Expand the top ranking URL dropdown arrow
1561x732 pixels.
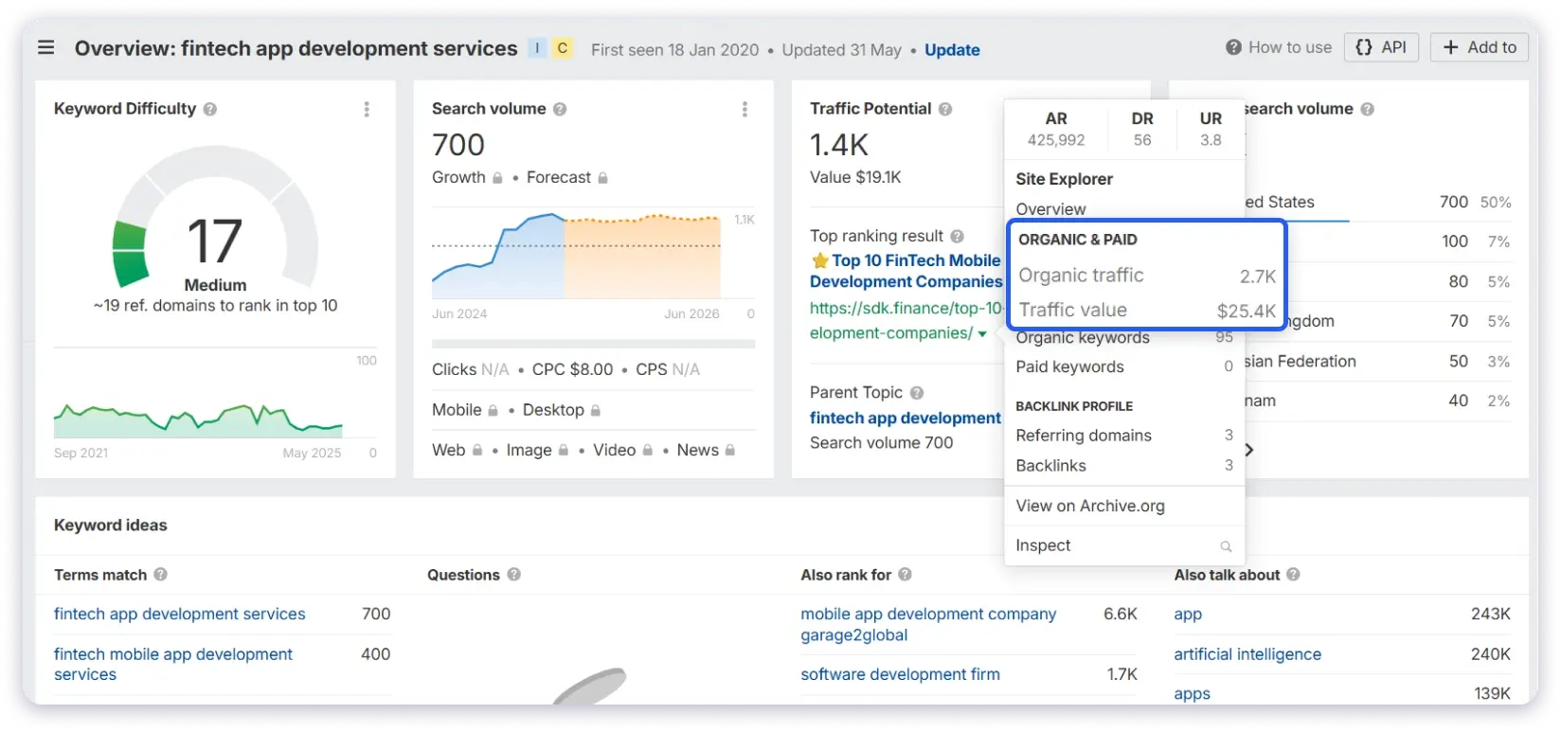tap(982, 334)
